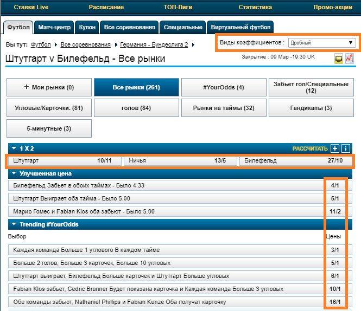Open the Виртуальный футбол tab
361x311 pixels.
[x=240, y=27]
